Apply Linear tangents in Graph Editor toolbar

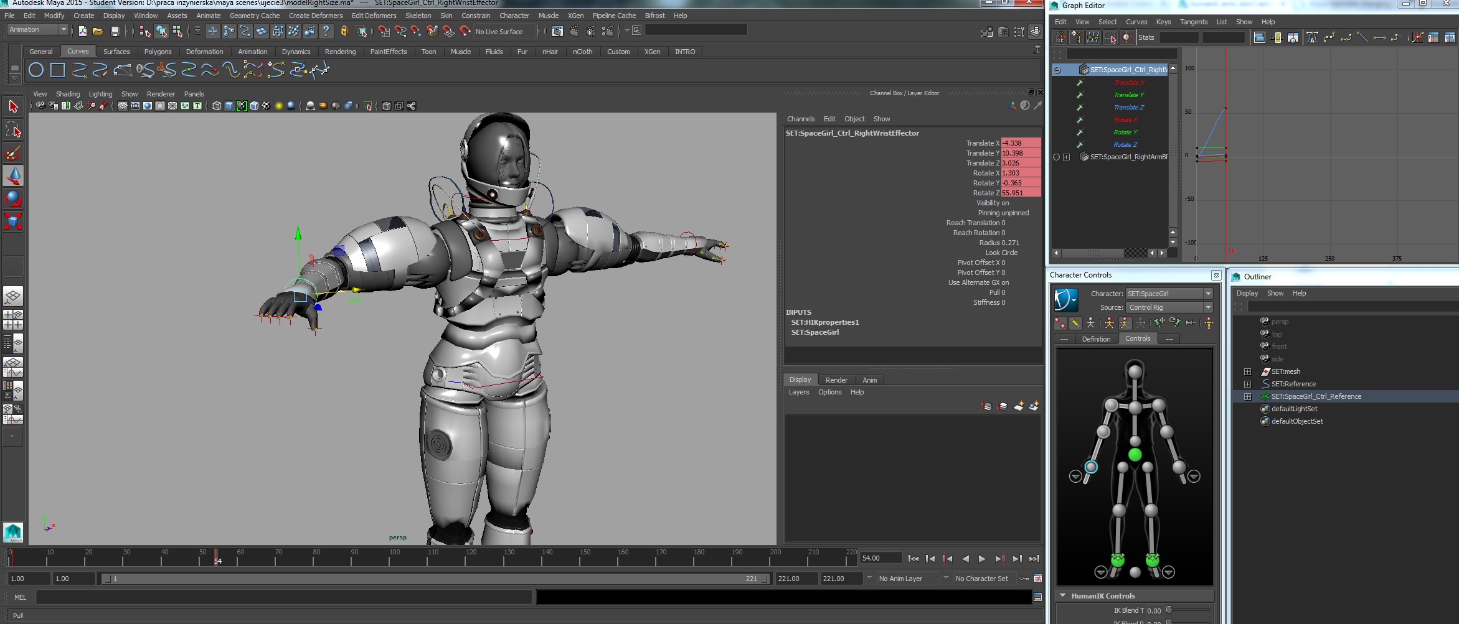[1362, 38]
